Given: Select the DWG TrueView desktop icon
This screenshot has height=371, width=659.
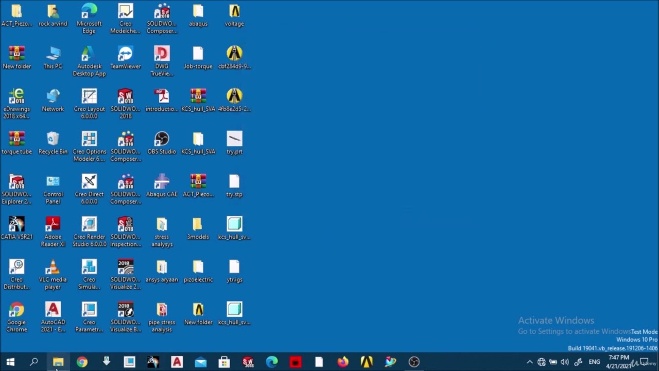Looking at the screenshot, I should coord(162,61).
